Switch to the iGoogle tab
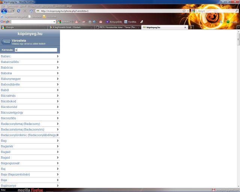 click(24, 27)
